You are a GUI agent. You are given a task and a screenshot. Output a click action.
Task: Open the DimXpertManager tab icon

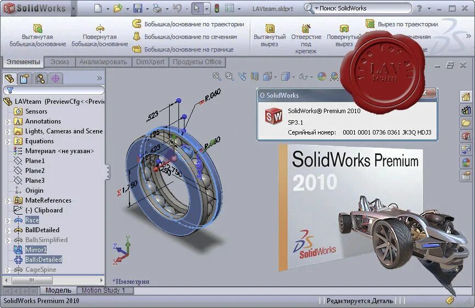point(55,79)
